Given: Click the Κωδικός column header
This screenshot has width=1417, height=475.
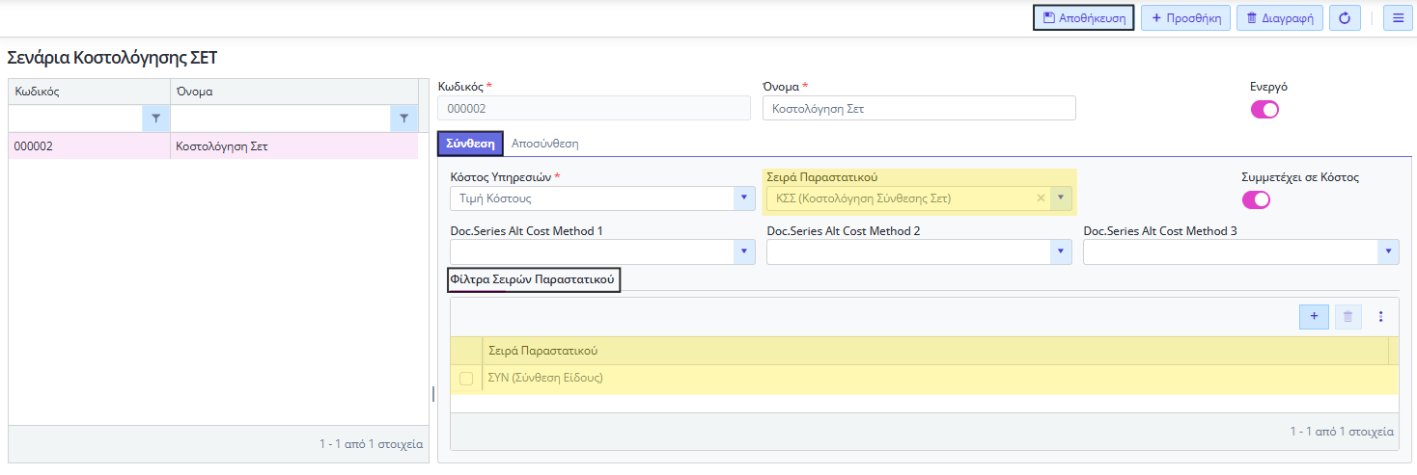Looking at the screenshot, I should point(90,92).
